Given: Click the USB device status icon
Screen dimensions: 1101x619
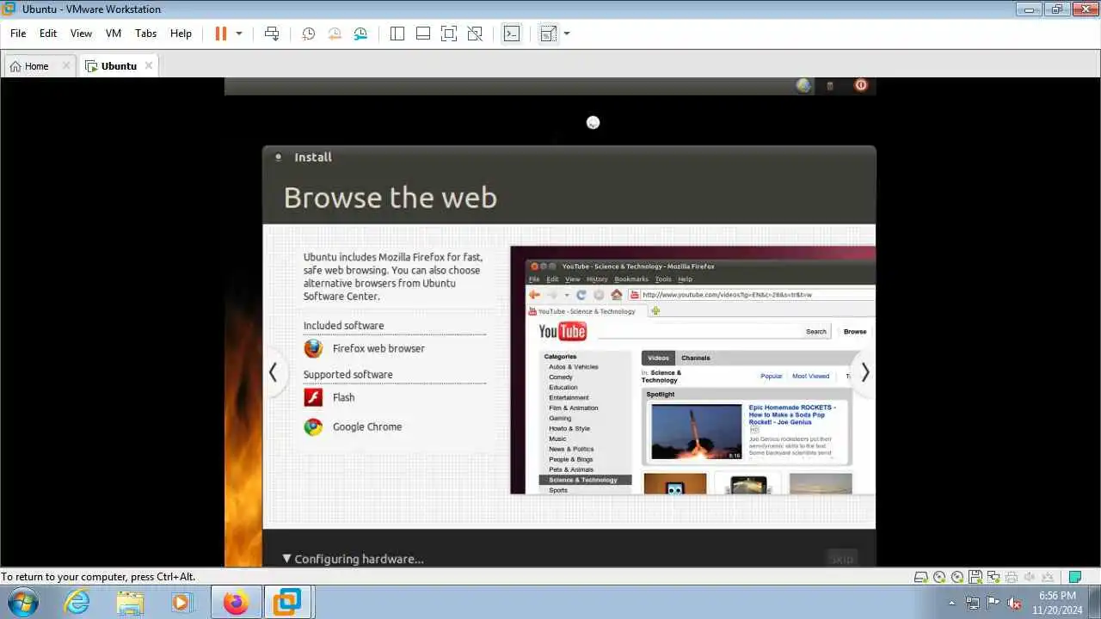Looking at the screenshot, I should click(x=1048, y=577).
